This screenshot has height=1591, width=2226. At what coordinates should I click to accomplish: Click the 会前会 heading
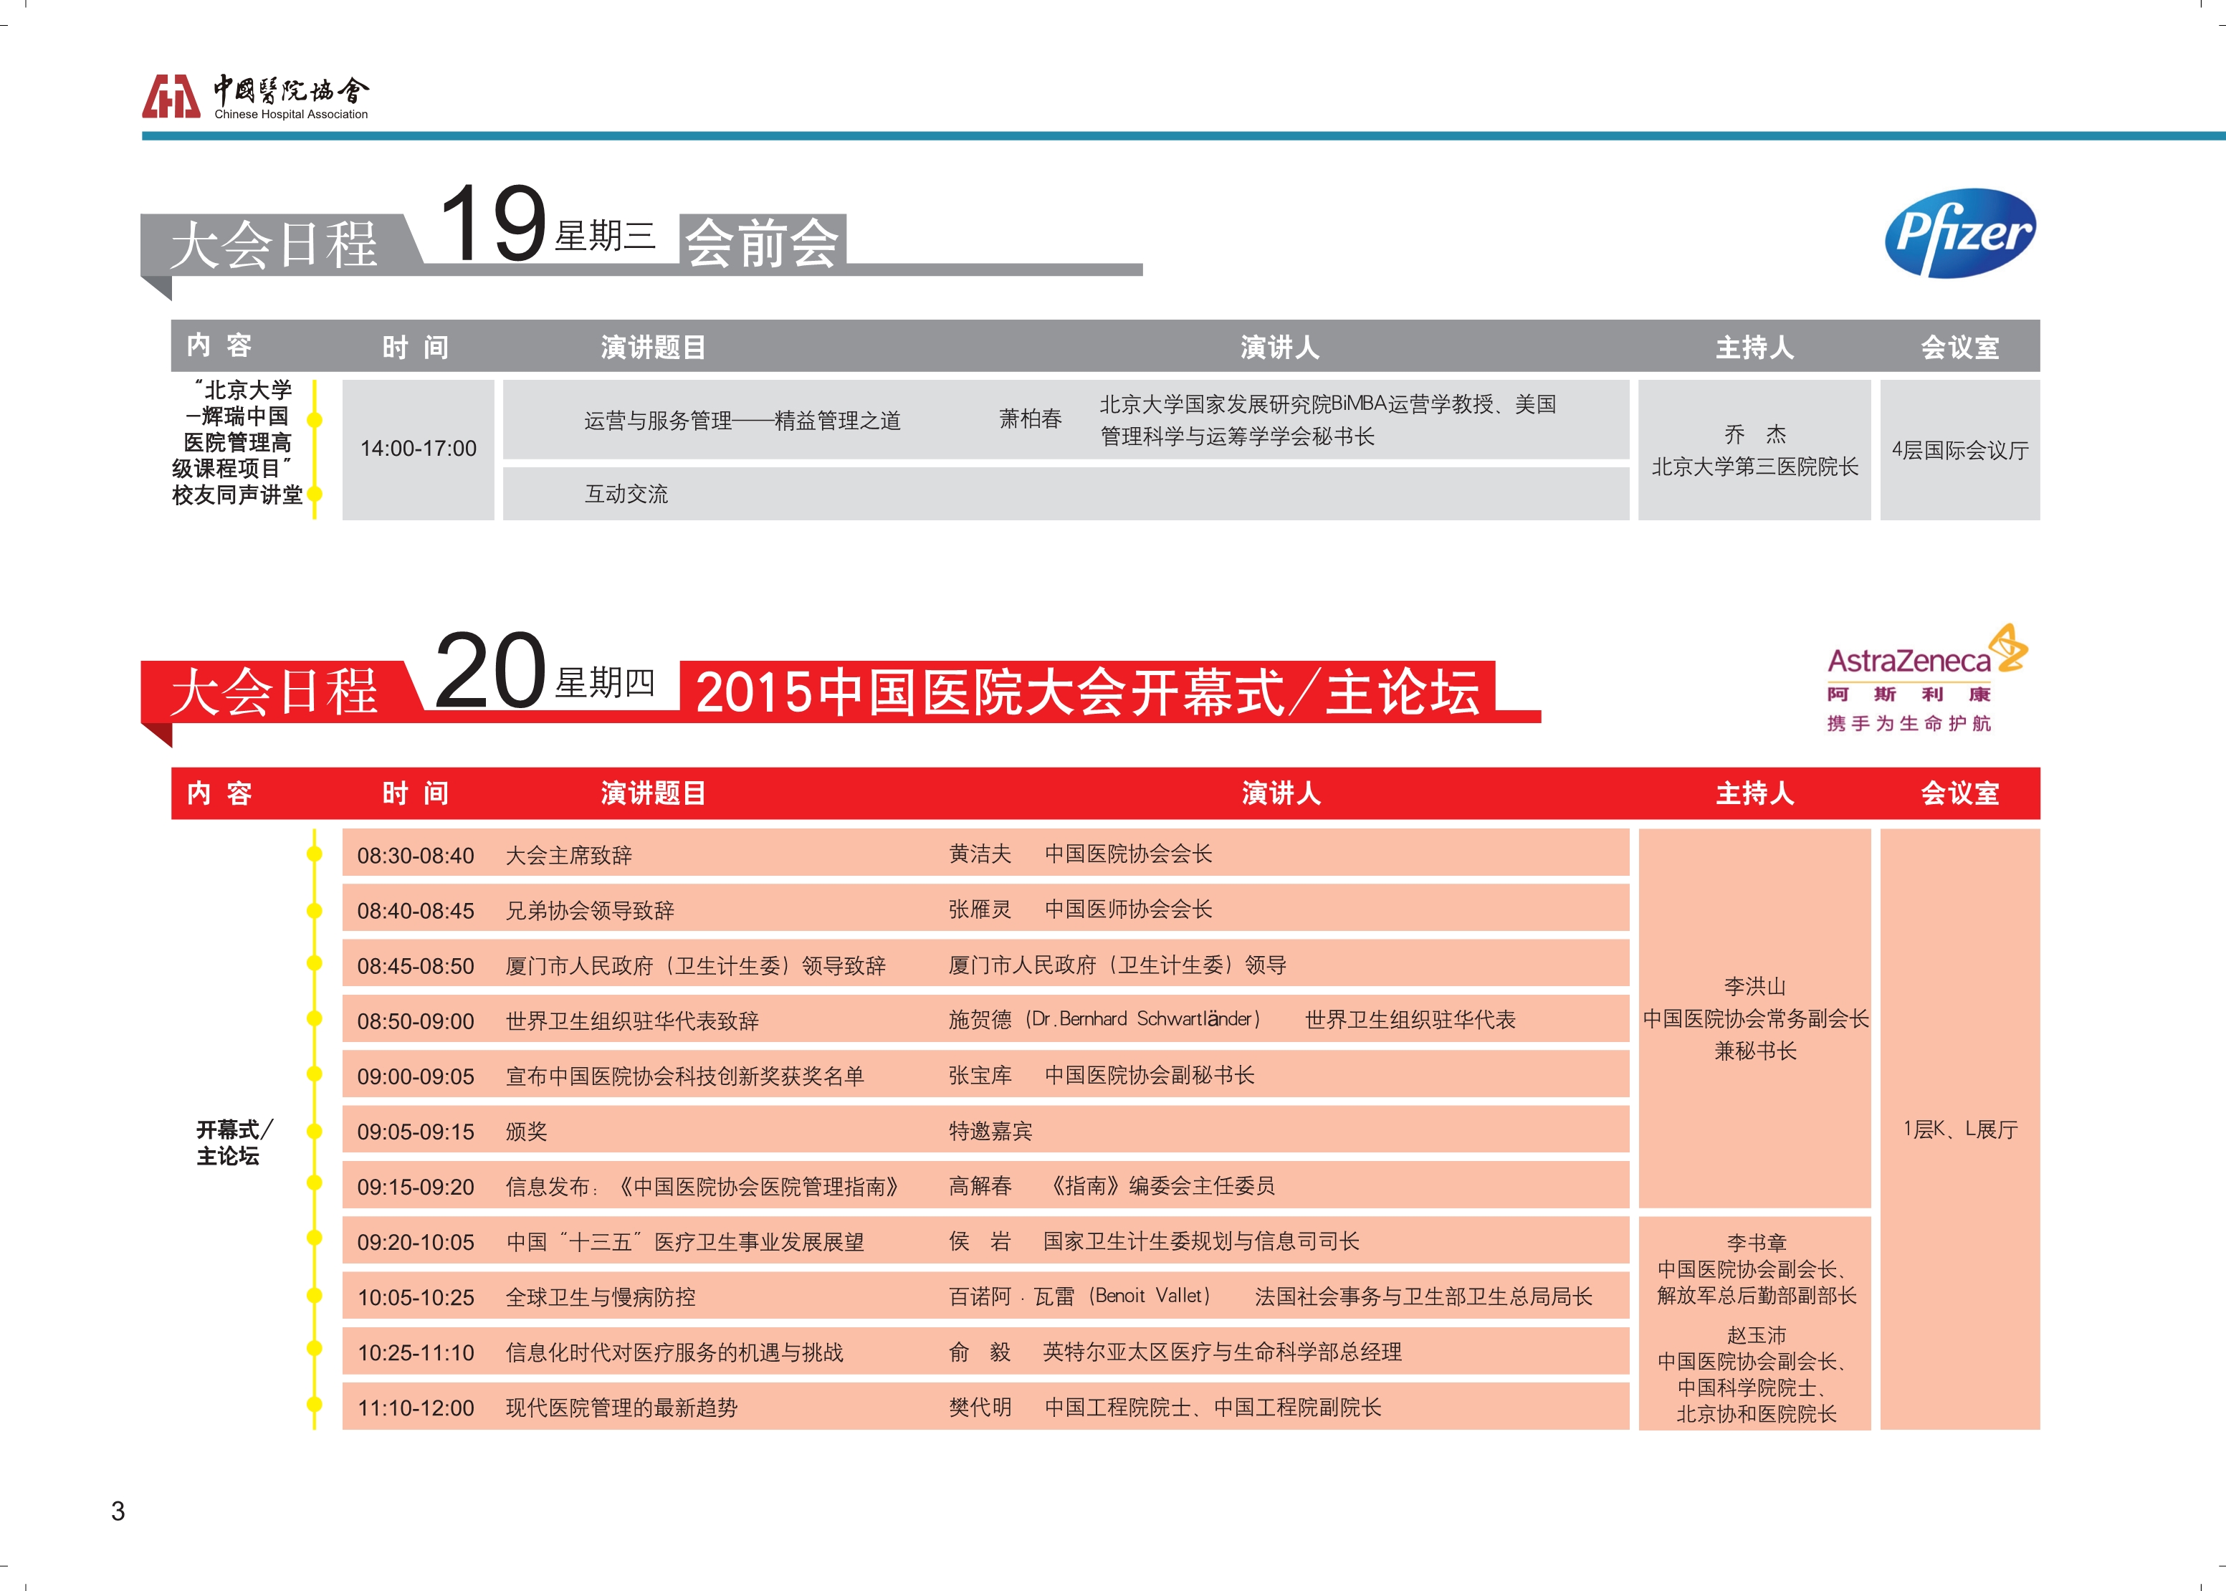coord(763,242)
